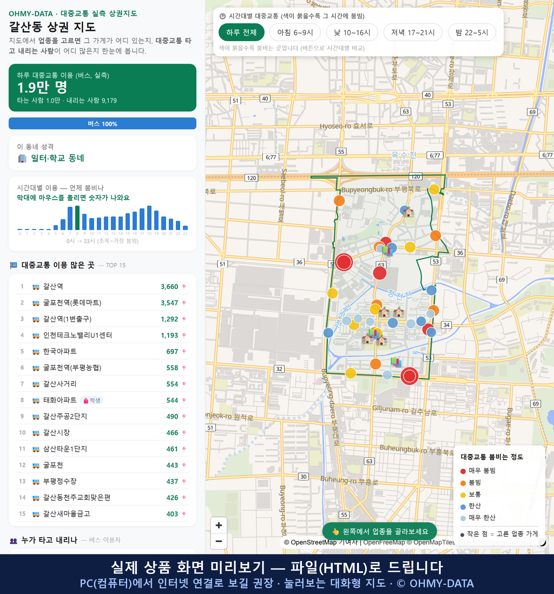The image size is (554, 594).
Task: Click the bus icon beside rank 1 갈산역
Action: (x=36, y=287)
